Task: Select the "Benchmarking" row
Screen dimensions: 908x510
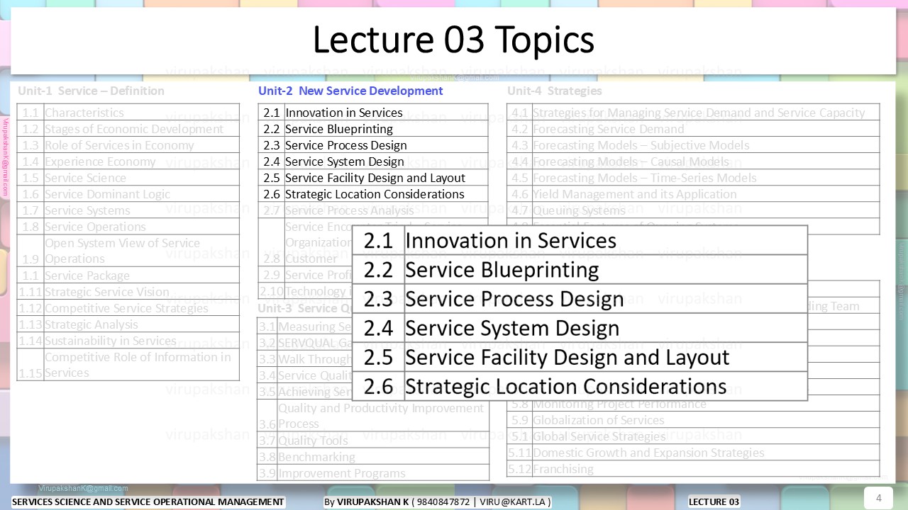Action: (373, 457)
